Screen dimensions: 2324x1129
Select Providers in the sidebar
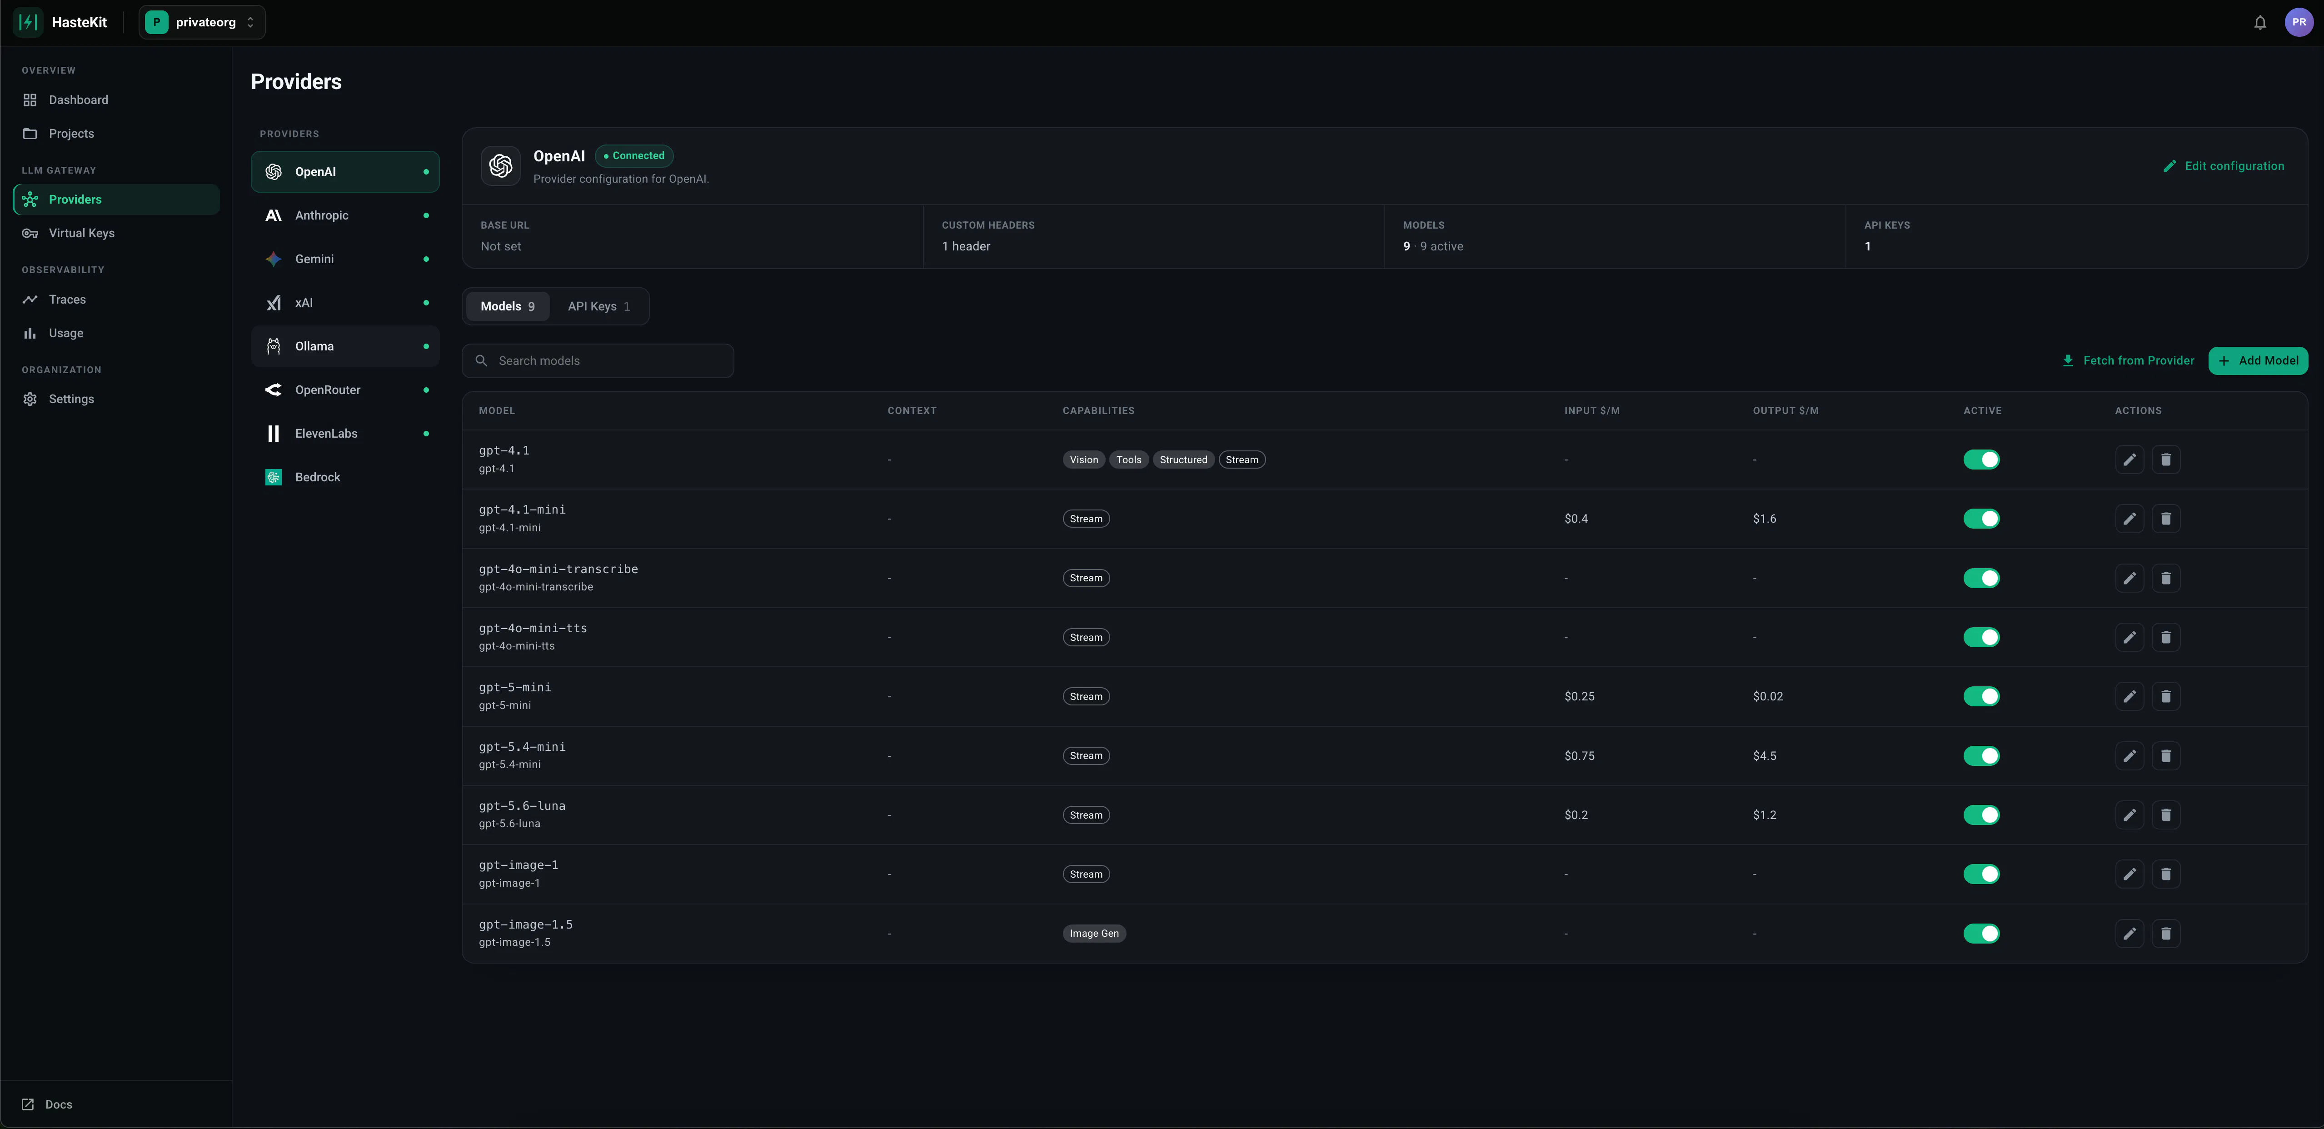pyautogui.click(x=116, y=200)
